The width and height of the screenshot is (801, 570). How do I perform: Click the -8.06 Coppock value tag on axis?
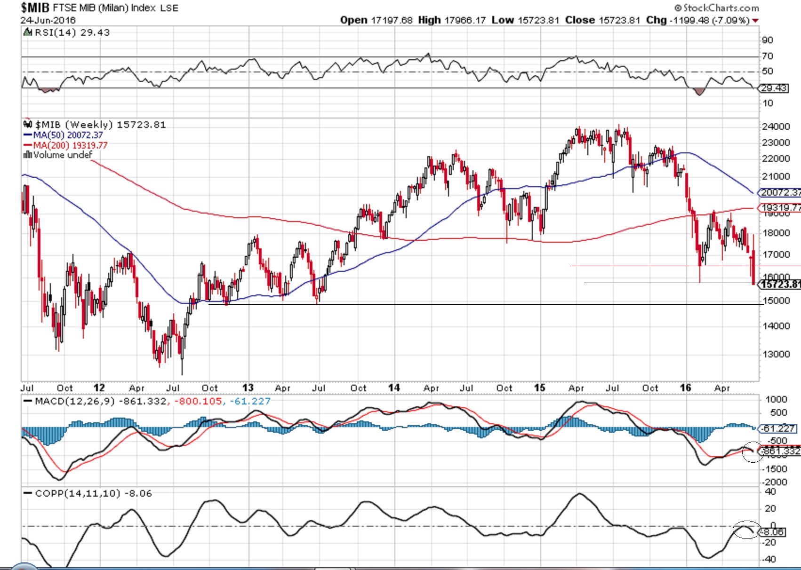coord(772,532)
